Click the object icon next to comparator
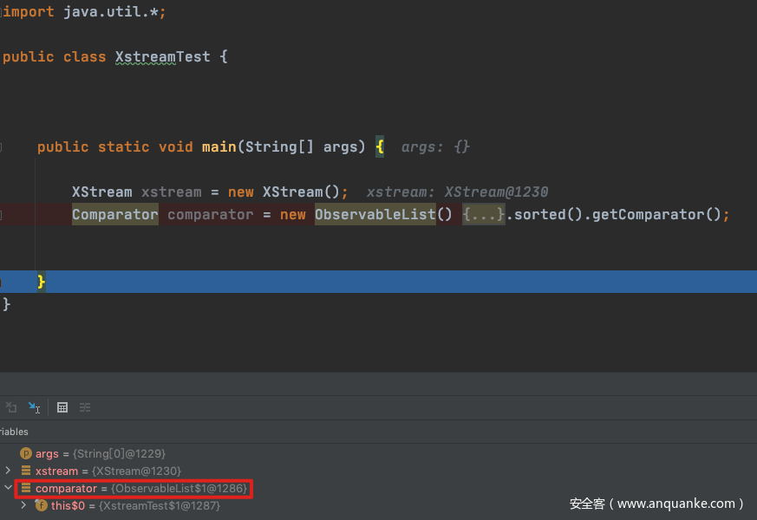The width and height of the screenshot is (757, 520). click(26, 489)
